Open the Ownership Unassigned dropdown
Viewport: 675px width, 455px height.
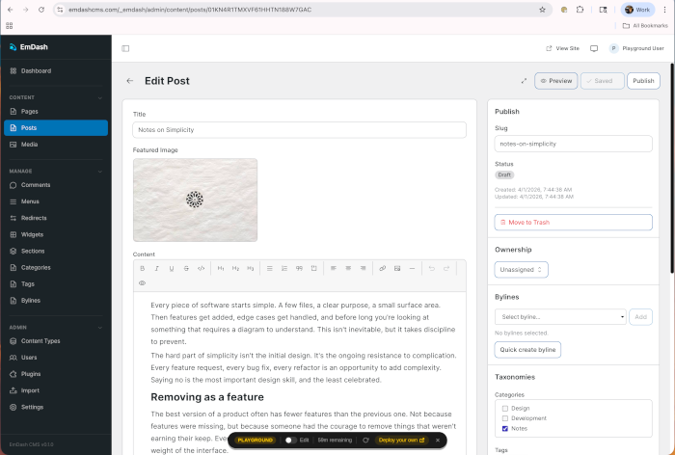[x=522, y=270]
